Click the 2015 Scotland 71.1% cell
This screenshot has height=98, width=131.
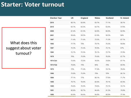pos(108,23)
